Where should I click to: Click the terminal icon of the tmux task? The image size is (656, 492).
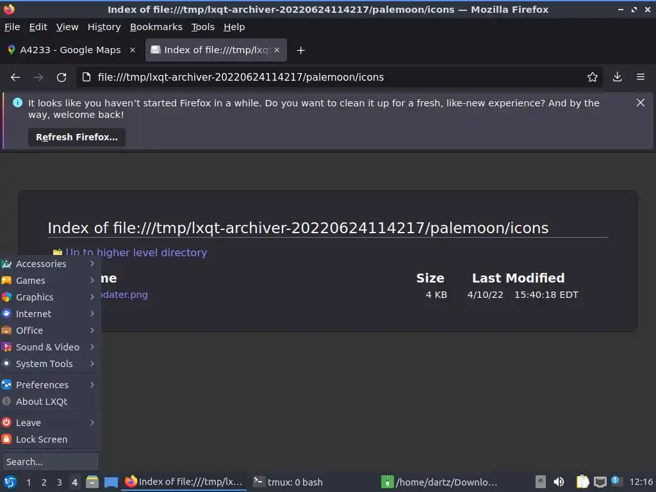click(x=259, y=482)
